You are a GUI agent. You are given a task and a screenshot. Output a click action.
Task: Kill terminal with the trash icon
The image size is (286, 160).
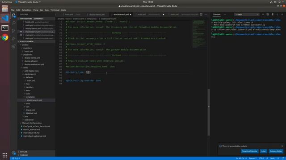point(273,14)
